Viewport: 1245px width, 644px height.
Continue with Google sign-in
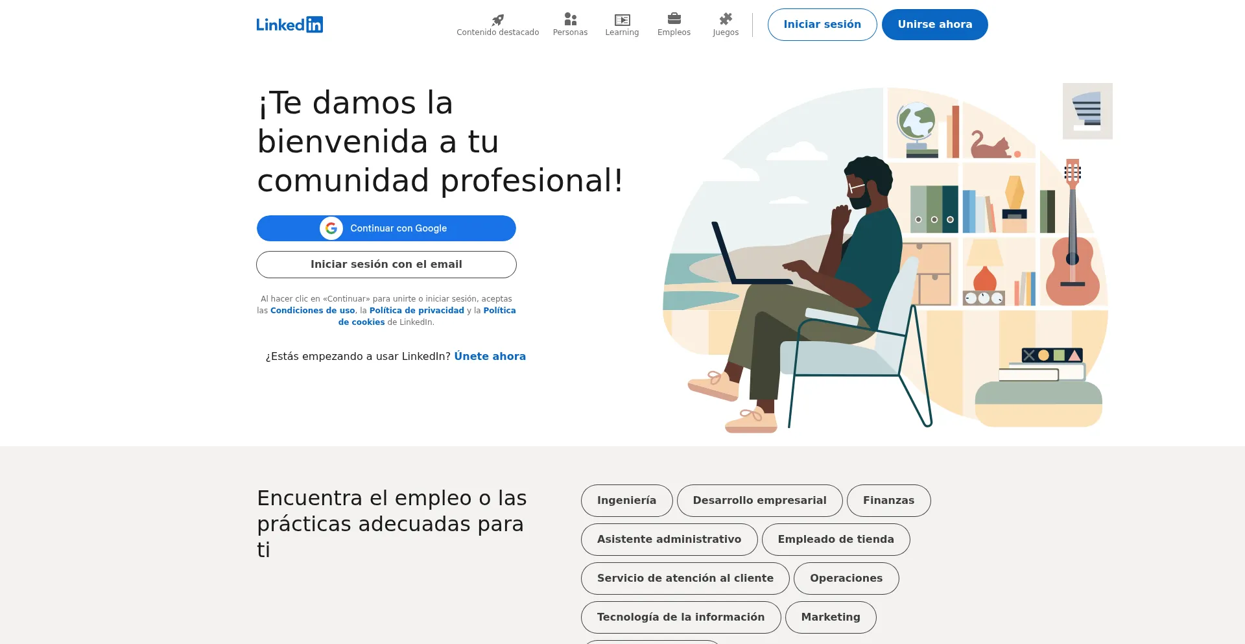(386, 228)
